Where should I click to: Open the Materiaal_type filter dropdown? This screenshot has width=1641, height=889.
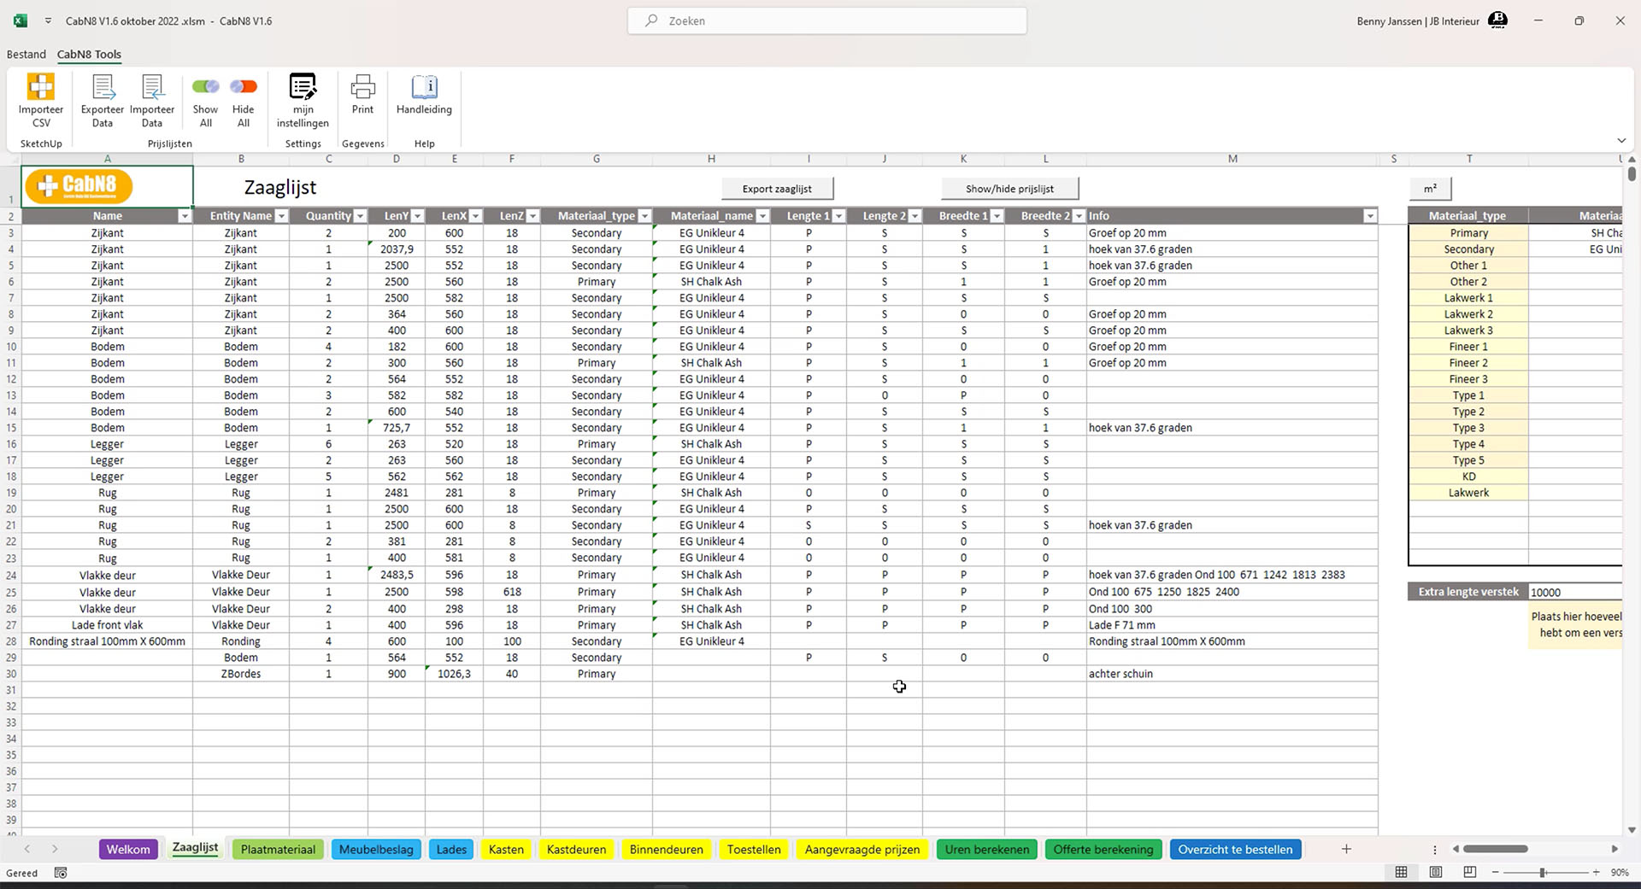pyautogui.click(x=645, y=216)
